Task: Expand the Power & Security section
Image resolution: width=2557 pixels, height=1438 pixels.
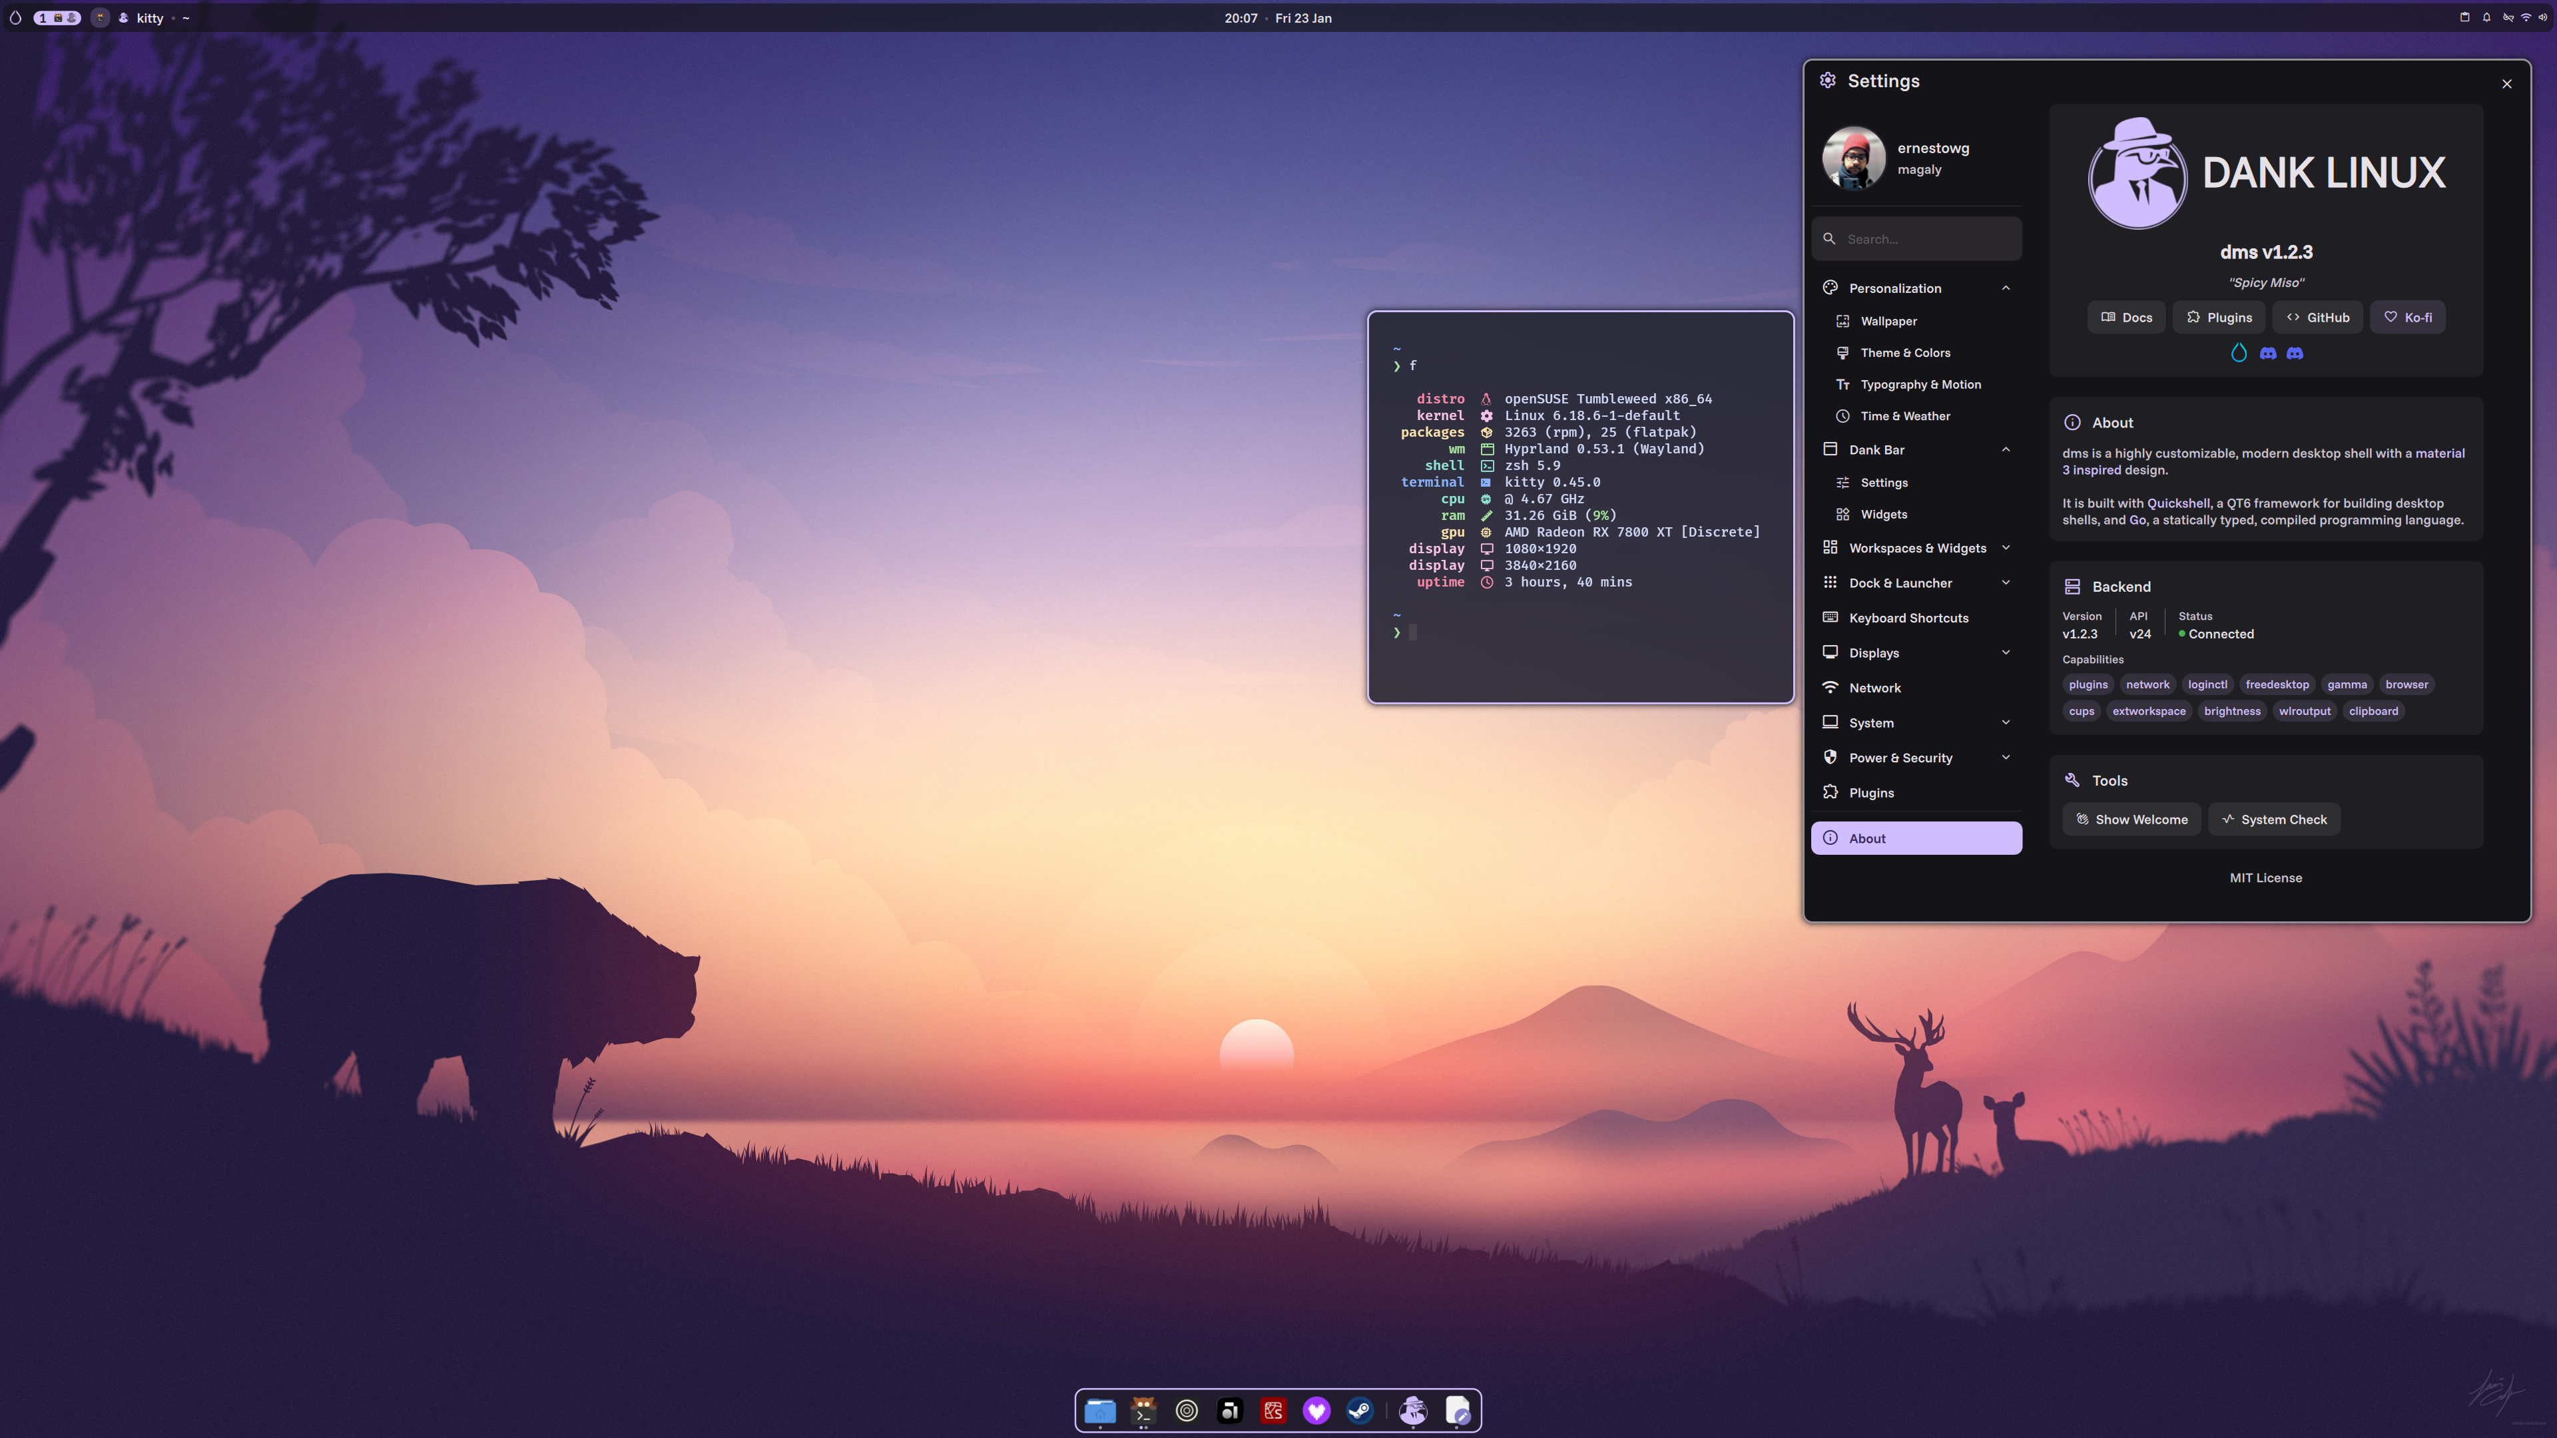Action: (2005, 757)
